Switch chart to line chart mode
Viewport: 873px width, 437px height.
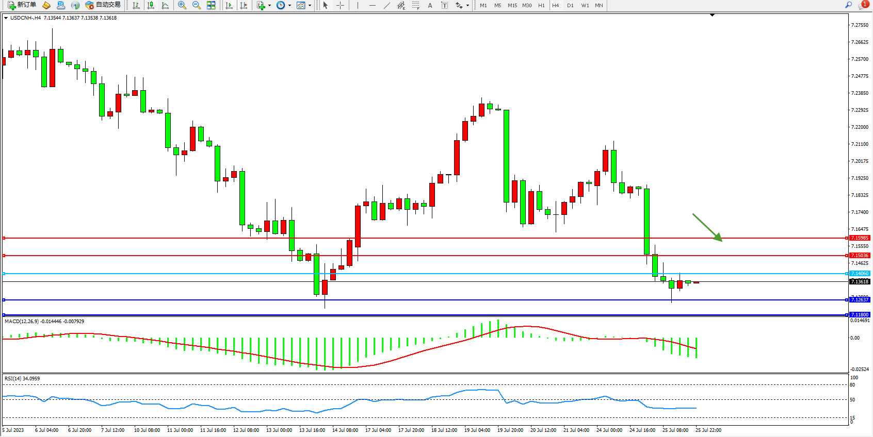[165, 5]
